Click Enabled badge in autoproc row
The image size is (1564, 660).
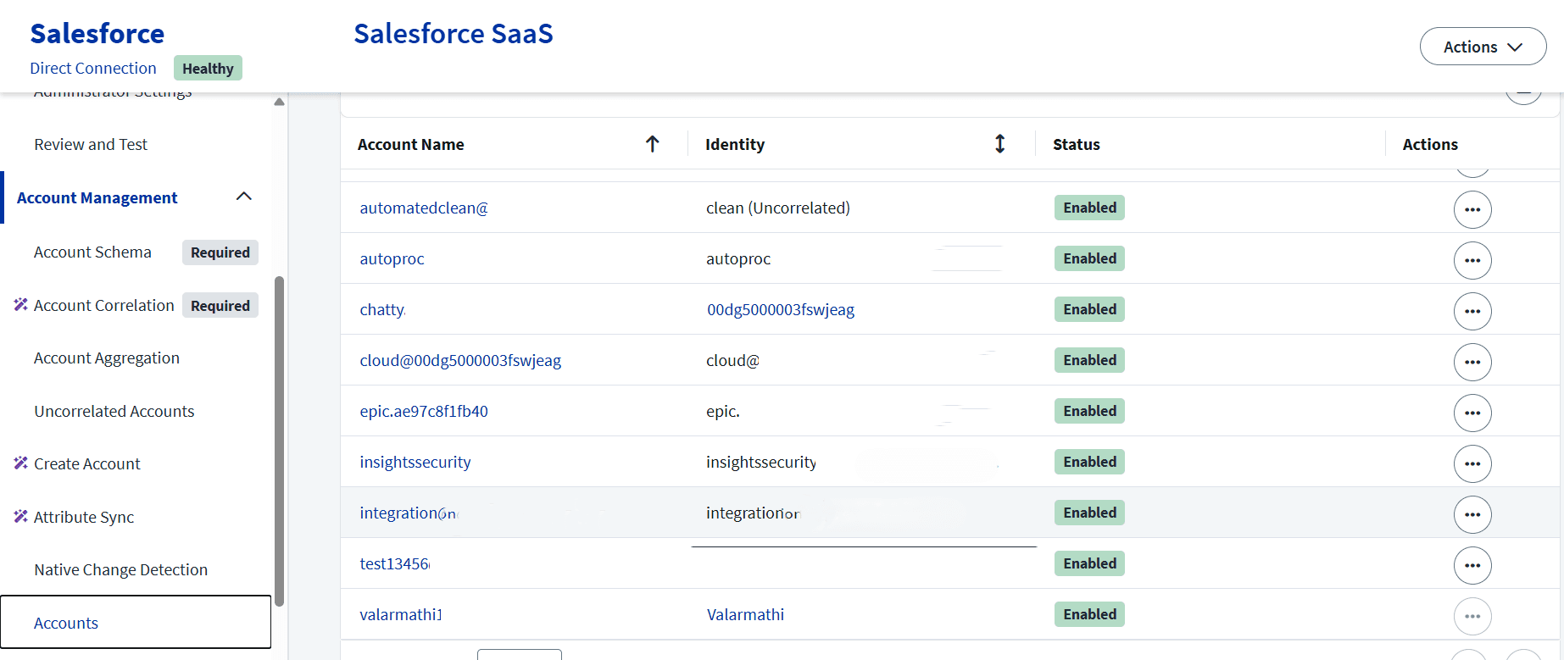[1089, 258]
